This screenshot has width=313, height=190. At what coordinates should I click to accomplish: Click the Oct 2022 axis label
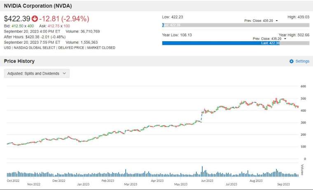click(x=13, y=181)
